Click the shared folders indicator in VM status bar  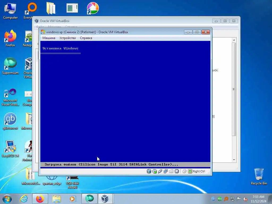click(171, 171)
